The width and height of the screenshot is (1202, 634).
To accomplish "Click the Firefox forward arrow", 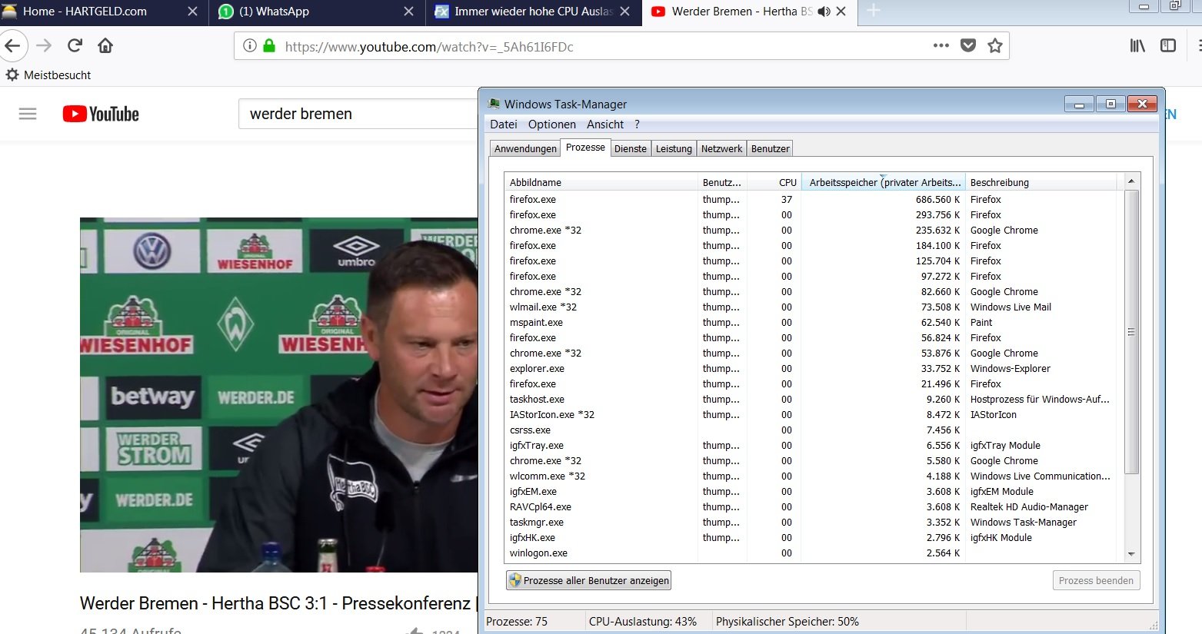I will (44, 46).
